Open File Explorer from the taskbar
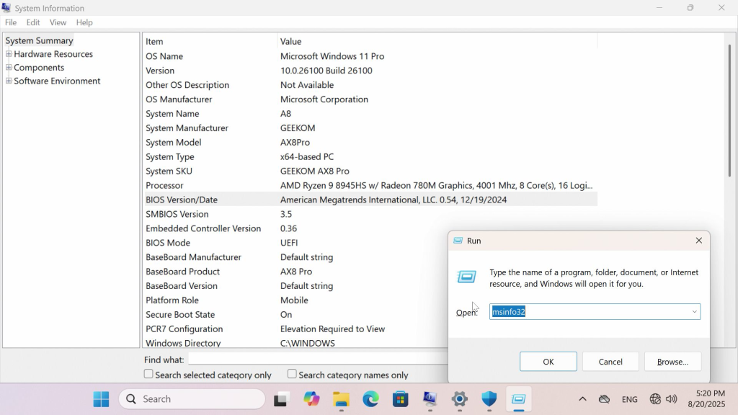Image resolution: width=738 pixels, height=415 pixels. pyautogui.click(x=341, y=399)
